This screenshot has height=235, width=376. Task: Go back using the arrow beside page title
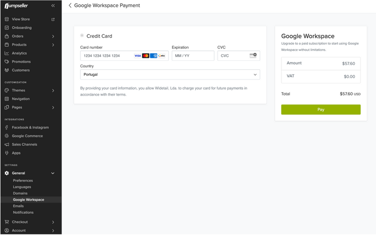pos(70,6)
